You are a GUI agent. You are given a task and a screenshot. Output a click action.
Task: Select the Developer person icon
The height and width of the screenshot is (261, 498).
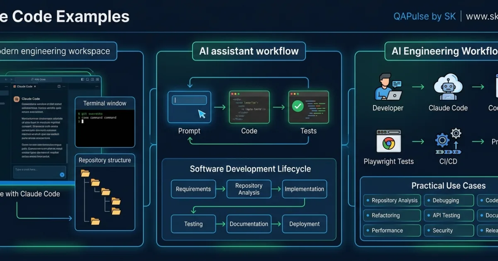pyautogui.click(x=388, y=87)
